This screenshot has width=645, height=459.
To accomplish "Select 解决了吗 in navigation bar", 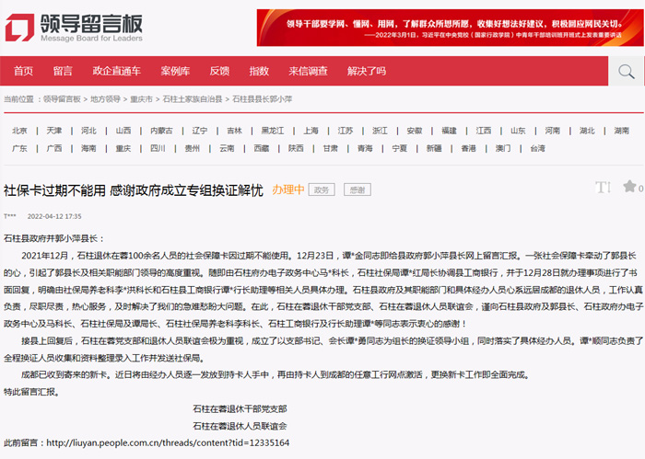I will (x=366, y=72).
